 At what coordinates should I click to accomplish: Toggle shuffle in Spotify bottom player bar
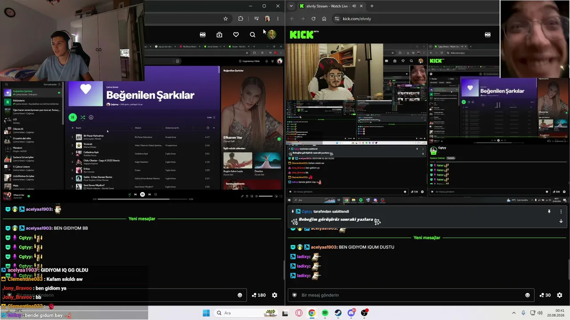130,194
